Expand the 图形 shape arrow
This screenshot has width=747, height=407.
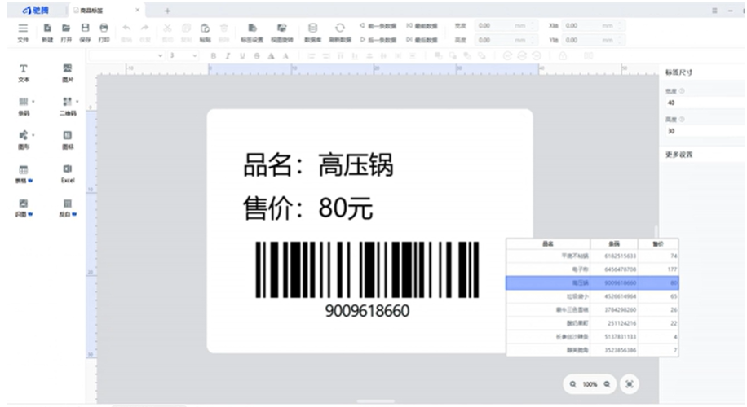pos(33,135)
